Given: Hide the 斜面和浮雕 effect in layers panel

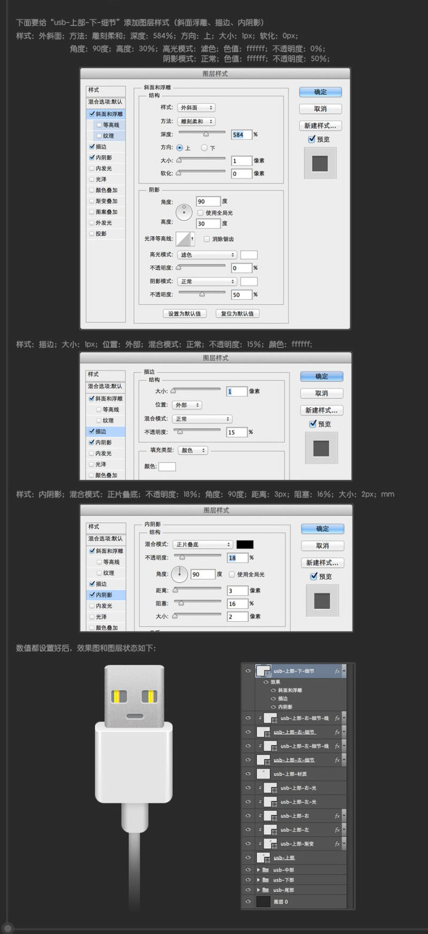Looking at the screenshot, I should (273, 690).
